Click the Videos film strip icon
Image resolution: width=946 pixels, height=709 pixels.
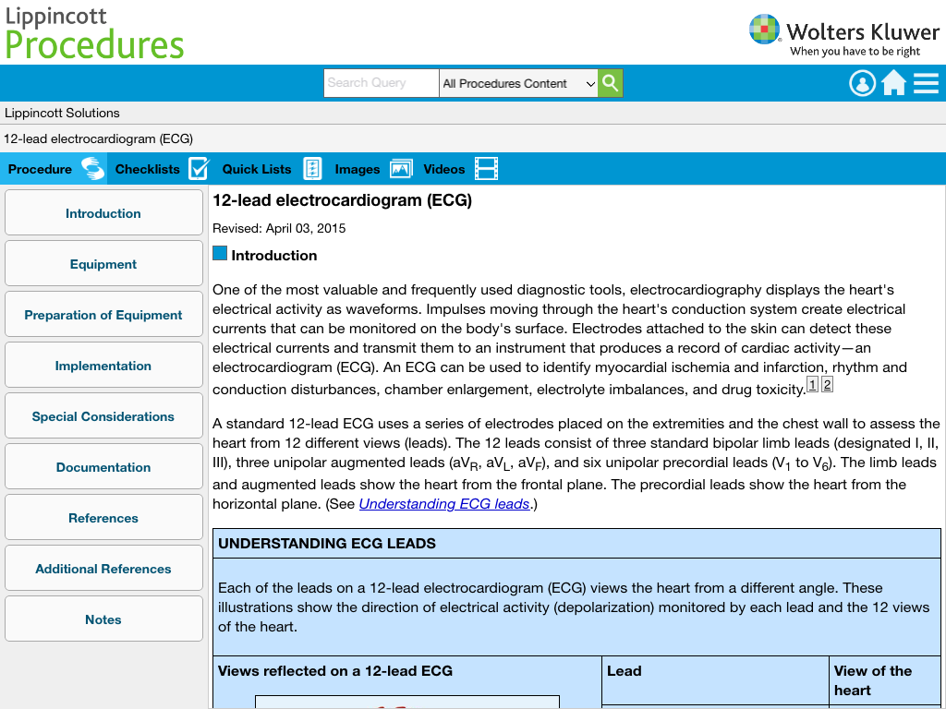(486, 169)
